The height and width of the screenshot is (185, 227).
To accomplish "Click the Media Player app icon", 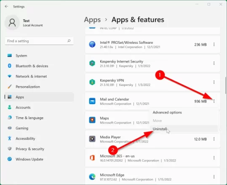I will (x=92, y=139).
